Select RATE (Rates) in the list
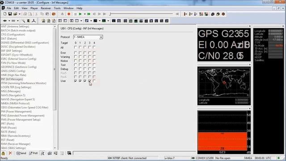 pos(8,132)
